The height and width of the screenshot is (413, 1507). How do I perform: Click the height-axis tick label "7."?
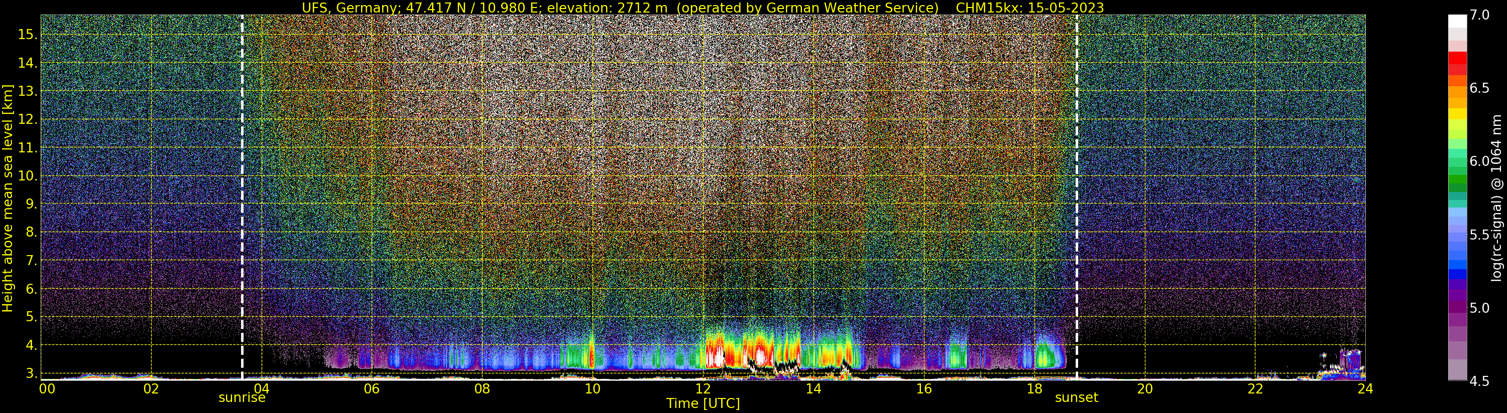[31, 261]
